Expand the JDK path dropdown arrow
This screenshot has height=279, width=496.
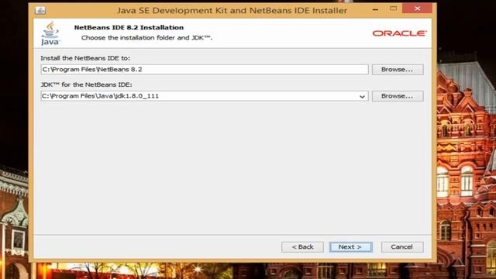click(x=362, y=96)
